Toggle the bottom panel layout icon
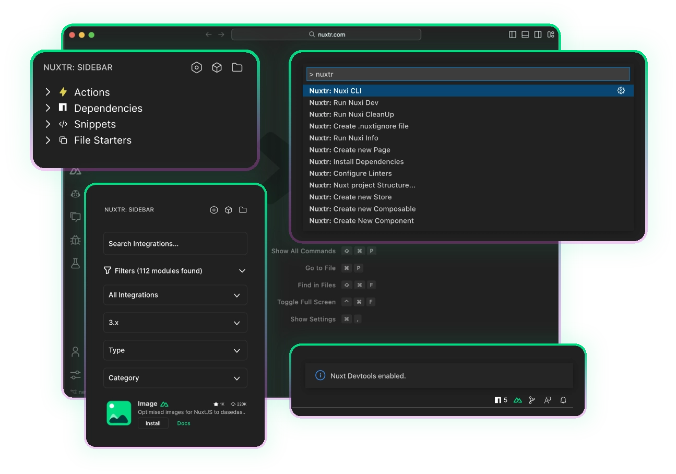Image resolution: width=676 pixels, height=474 pixels. tap(525, 34)
